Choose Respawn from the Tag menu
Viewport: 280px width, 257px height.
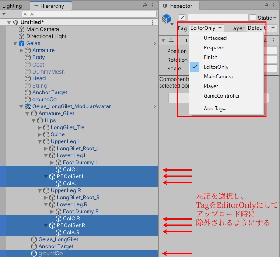[226, 48]
